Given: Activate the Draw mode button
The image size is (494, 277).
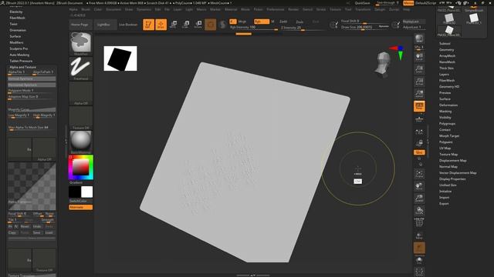Looking at the screenshot, I should coord(161,25).
